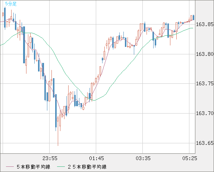Click the green 25-bar average legend line

point(61,167)
